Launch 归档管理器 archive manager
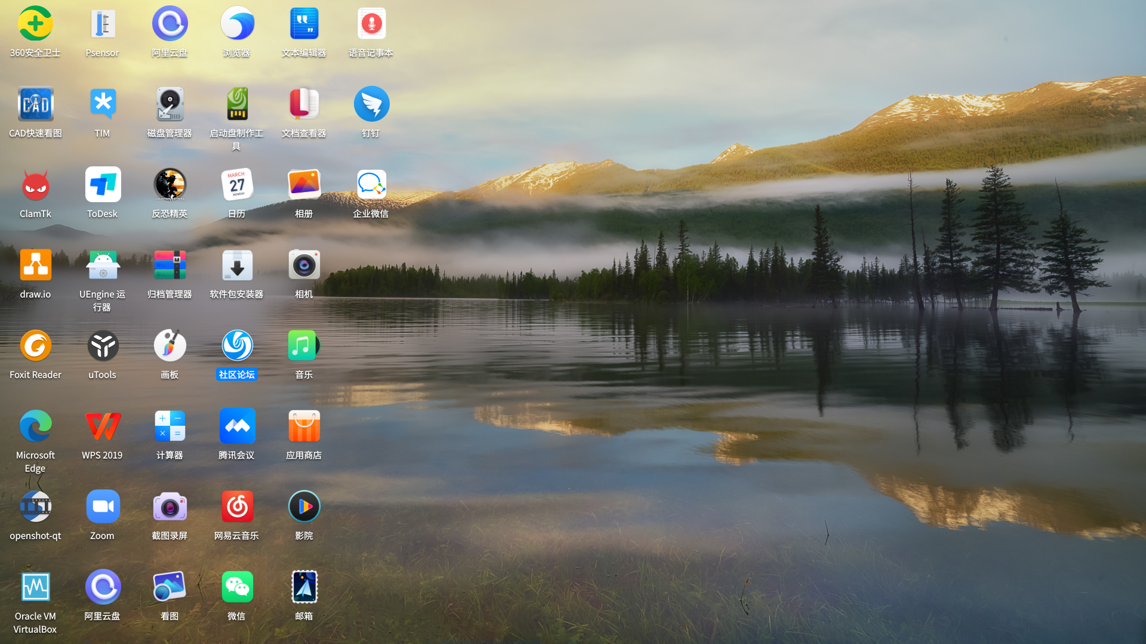1146x644 pixels. click(x=170, y=265)
